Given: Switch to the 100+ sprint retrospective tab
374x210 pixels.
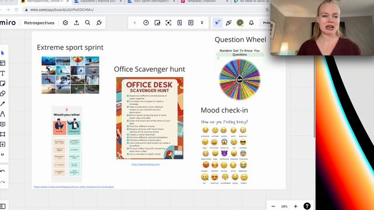Looking at the screenshot, I should coord(151,1).
